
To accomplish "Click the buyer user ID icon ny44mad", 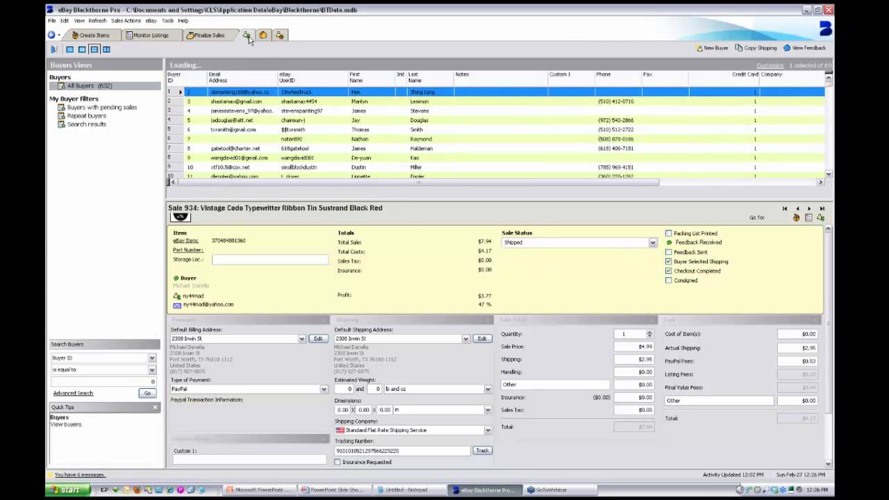I will pos(177,297).
